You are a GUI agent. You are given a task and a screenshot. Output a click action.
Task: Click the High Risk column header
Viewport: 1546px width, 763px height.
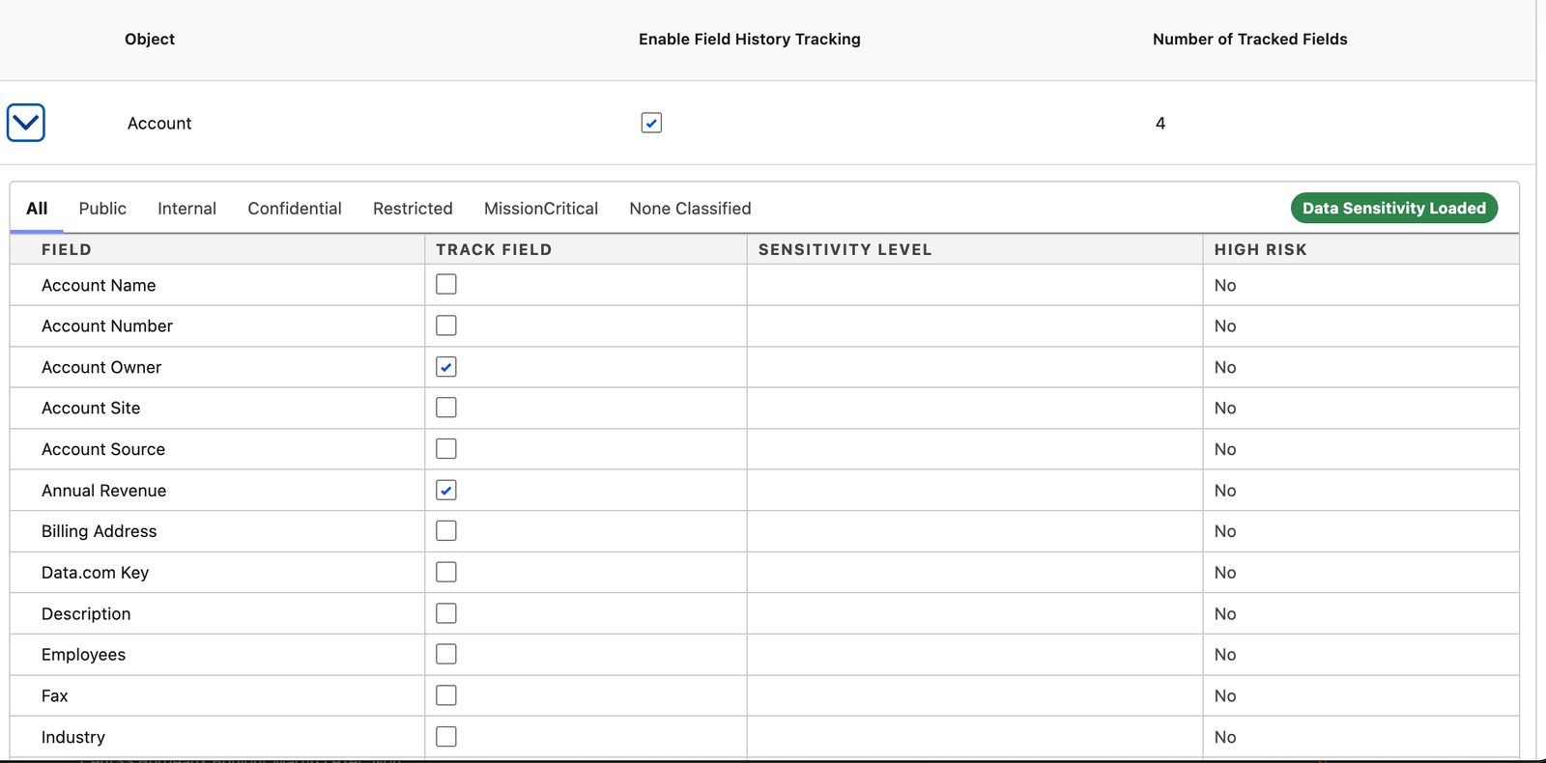click(x=1260, y=249)
